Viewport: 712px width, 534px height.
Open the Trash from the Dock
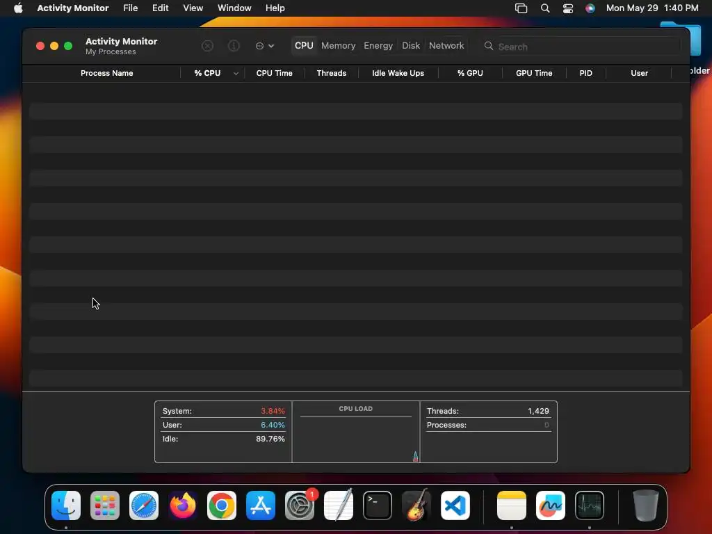click(646, 505)
